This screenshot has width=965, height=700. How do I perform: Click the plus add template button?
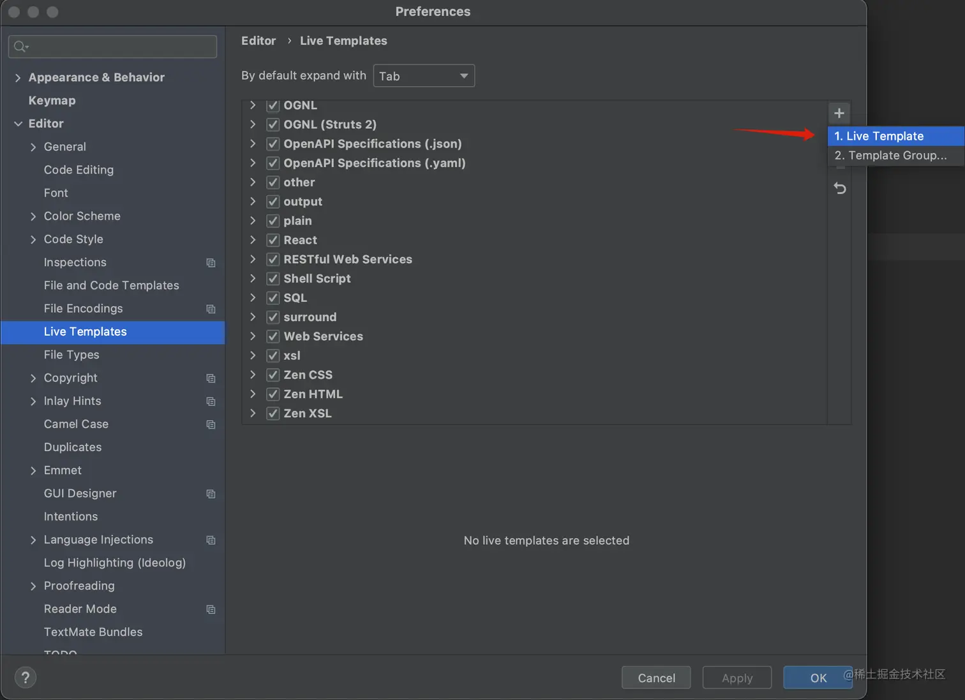tap(839, 113)
